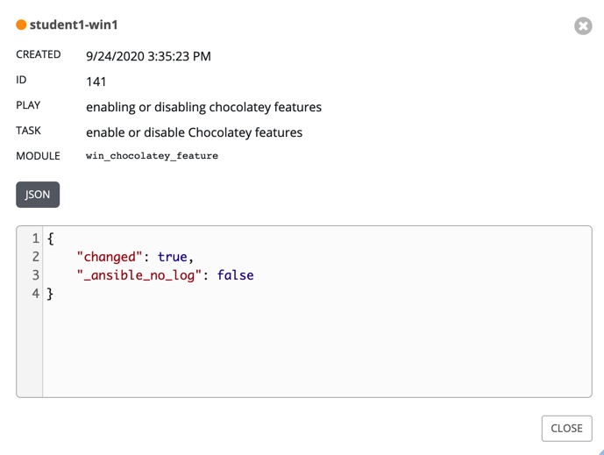Switch to the JSON tab
604x455 pixels.
click(x=38, y=195)
